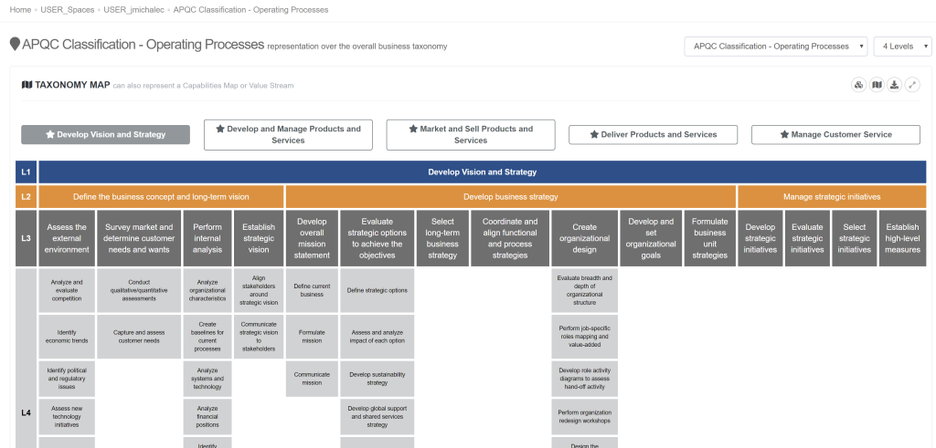Click the Manage strategic initiatives orange header
Screen dimensions: 936x448
832,196
